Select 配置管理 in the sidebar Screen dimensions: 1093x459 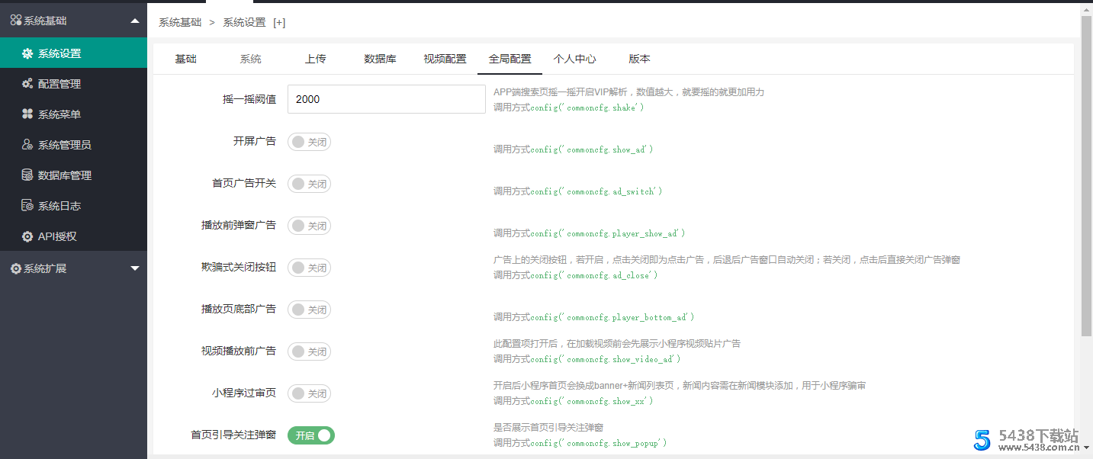(56, 84)
